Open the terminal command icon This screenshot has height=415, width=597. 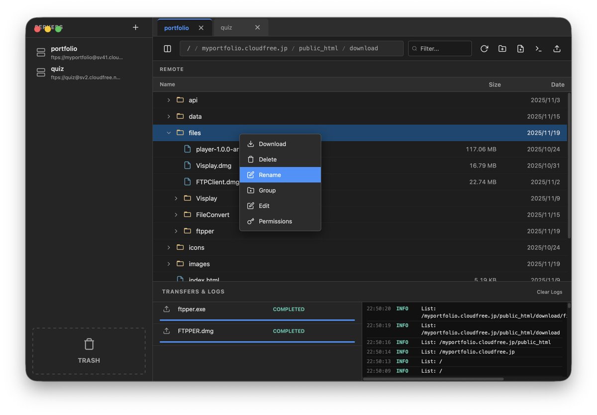point(538,48)
